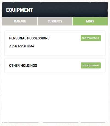
Task: Click the Add Possessions button
Action: [91, 65]
